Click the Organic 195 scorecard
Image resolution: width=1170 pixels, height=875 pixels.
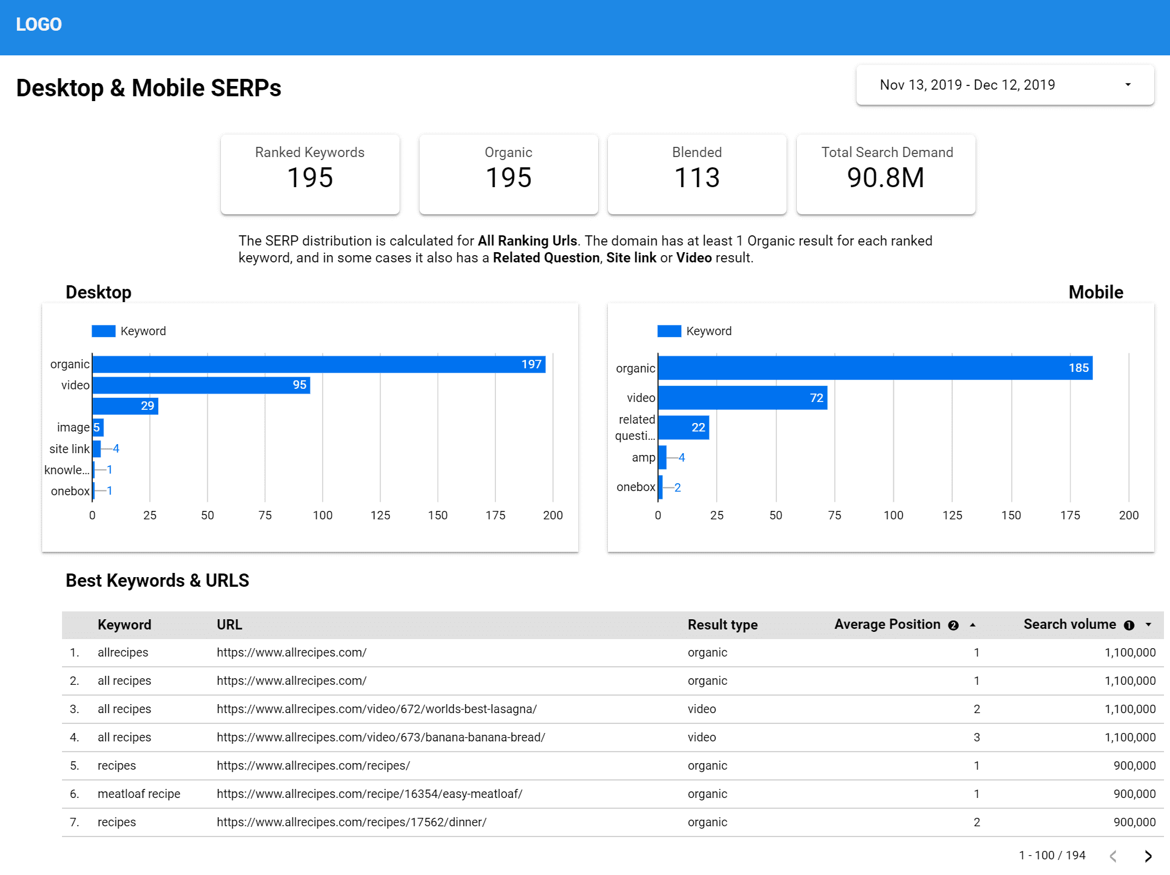[509, 174]
